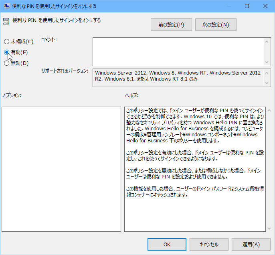Click the オプション: label
This screenshot has height=255, width=275.
click(12, 95)
